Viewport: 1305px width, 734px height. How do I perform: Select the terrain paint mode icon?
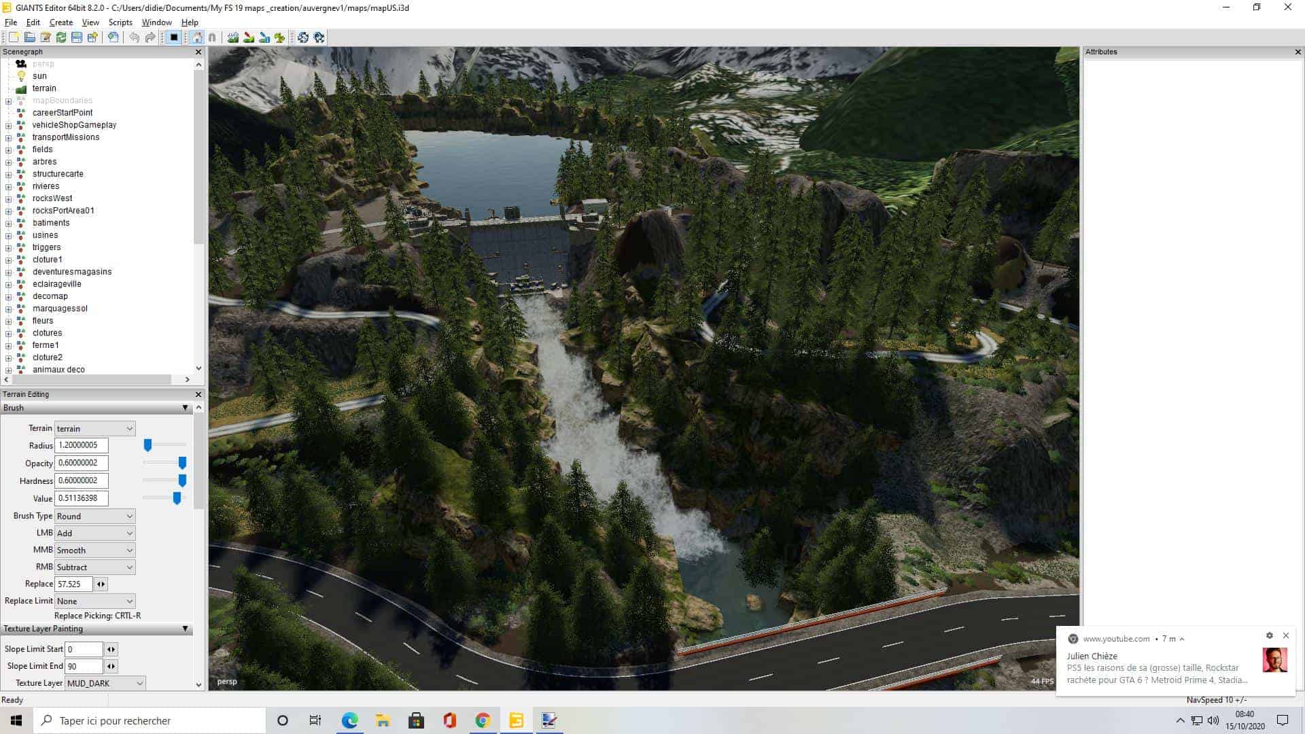[x=249, y=37]
